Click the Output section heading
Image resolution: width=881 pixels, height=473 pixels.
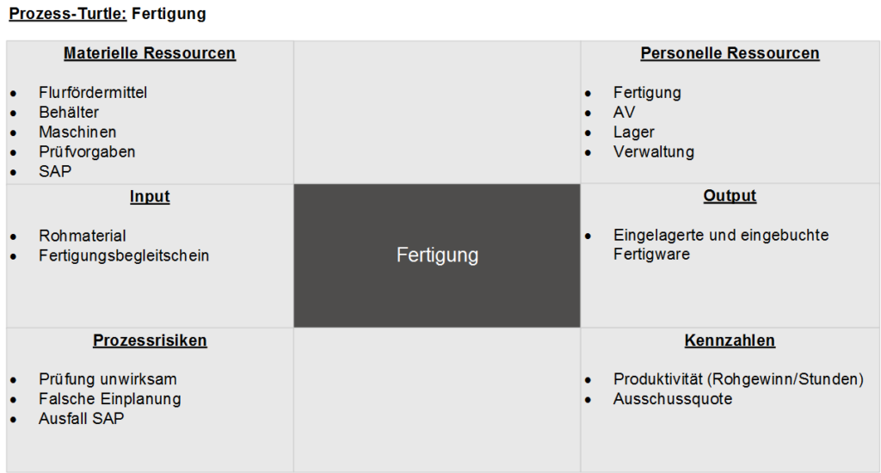(730, 196)
